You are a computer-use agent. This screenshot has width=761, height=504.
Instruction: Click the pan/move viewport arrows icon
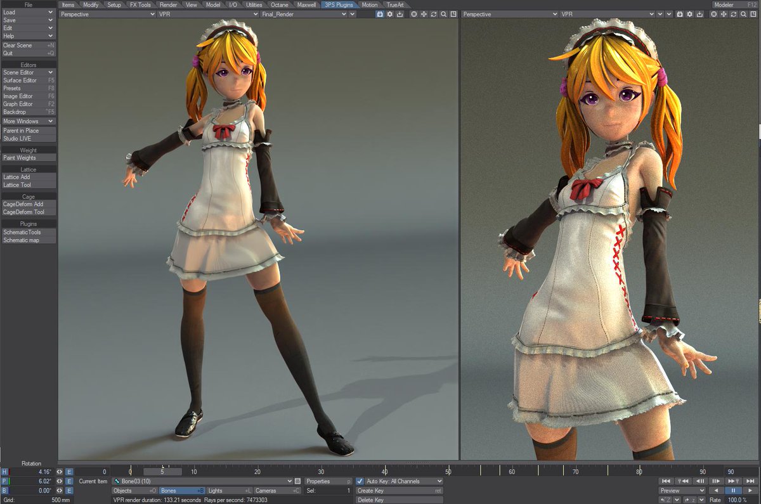(x=423, y=14)
